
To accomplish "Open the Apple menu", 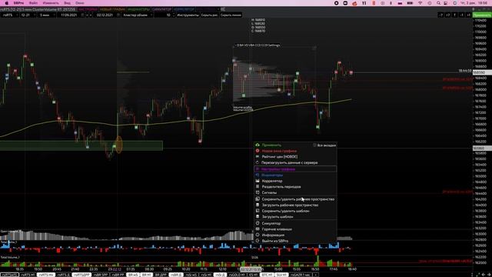I will pos(6,3).
